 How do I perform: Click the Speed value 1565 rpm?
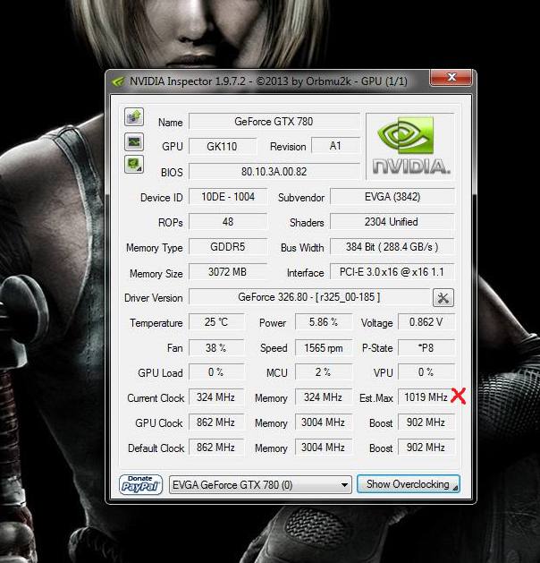(324, 347)
